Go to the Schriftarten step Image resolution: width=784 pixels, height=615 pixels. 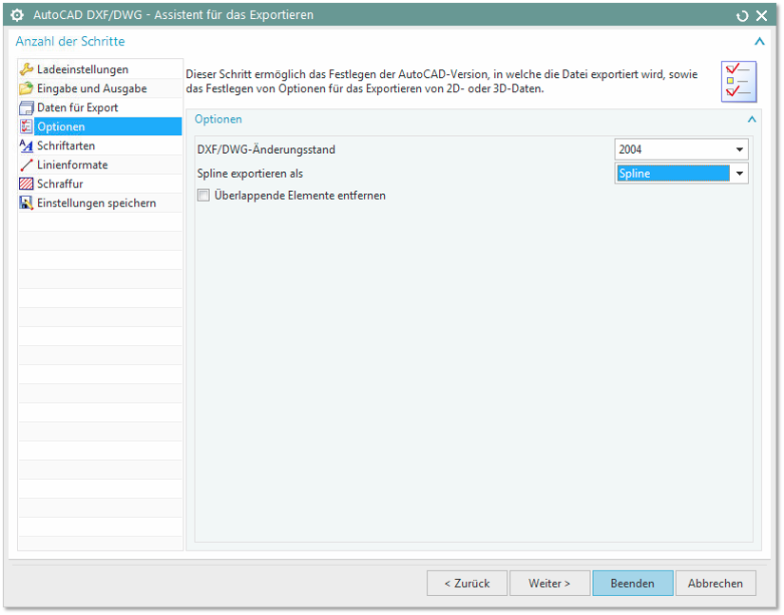pos(100,146)
